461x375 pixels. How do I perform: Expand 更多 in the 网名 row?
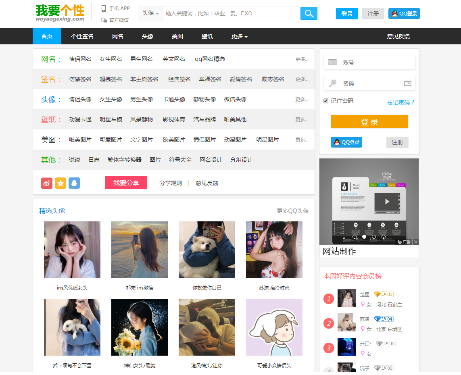pyautogui.click(x=301, y=59)
